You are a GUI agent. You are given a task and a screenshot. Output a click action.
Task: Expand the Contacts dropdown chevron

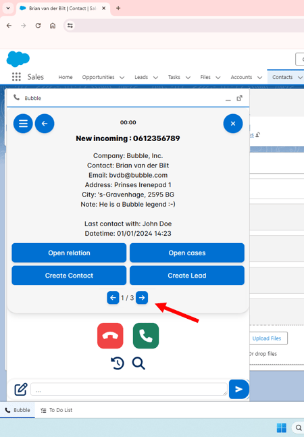(x=300, y=78)
